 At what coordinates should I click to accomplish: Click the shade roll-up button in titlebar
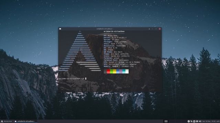149,29
